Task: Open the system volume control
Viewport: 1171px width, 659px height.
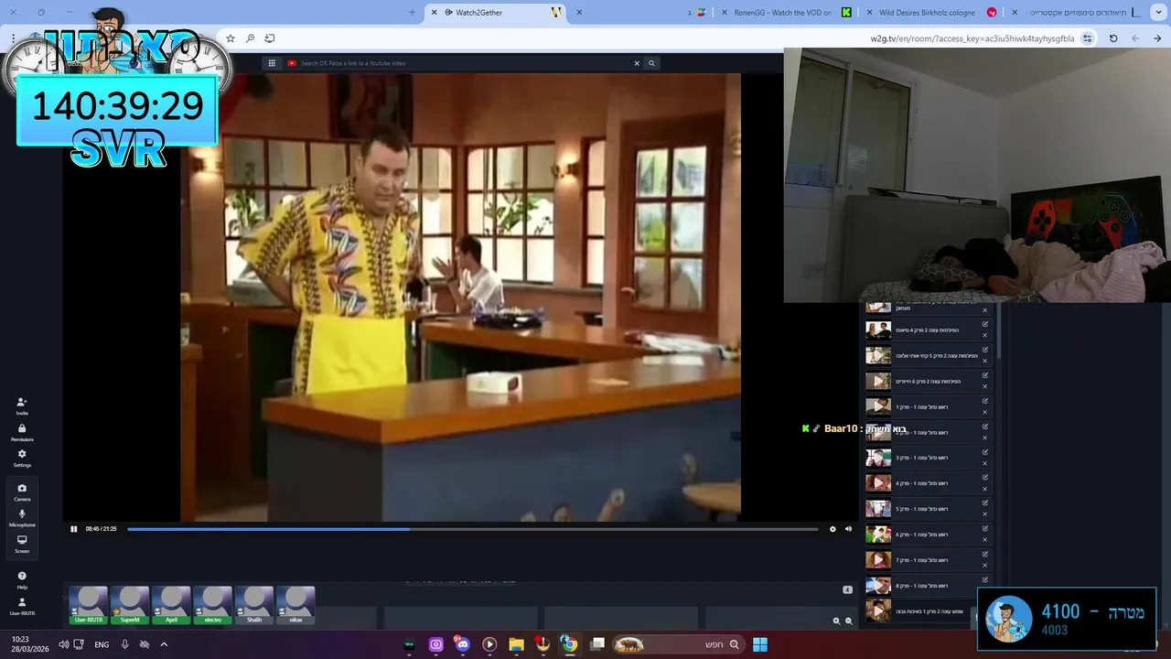Action: coord(63,644)
